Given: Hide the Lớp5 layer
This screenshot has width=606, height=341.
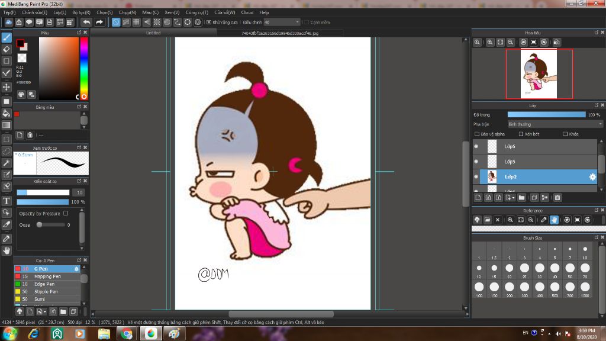Looking at the screenshot, I should 476,162.
